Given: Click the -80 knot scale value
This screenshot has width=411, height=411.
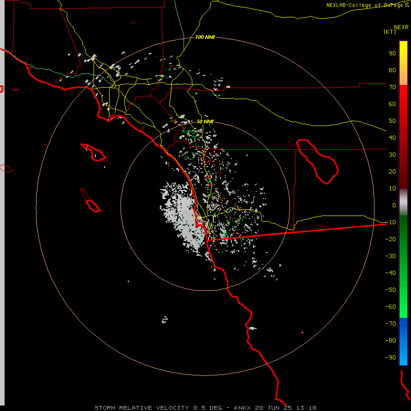Looking at the screenshot, I should click(390, 341).
